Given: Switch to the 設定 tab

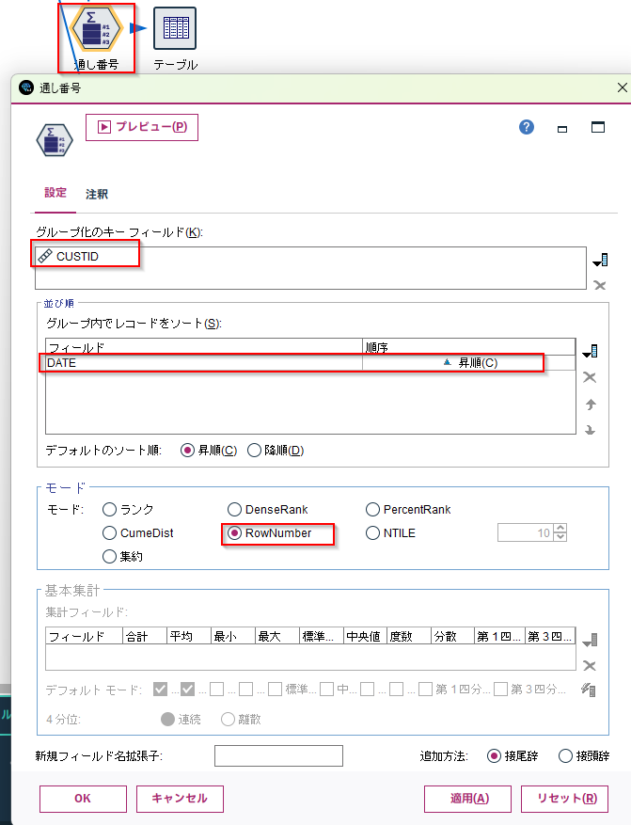Looking at the screenshot, I should tap(55, 193).
